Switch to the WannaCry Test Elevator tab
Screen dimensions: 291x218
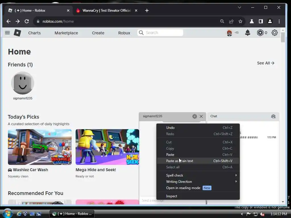pos(107,11)
